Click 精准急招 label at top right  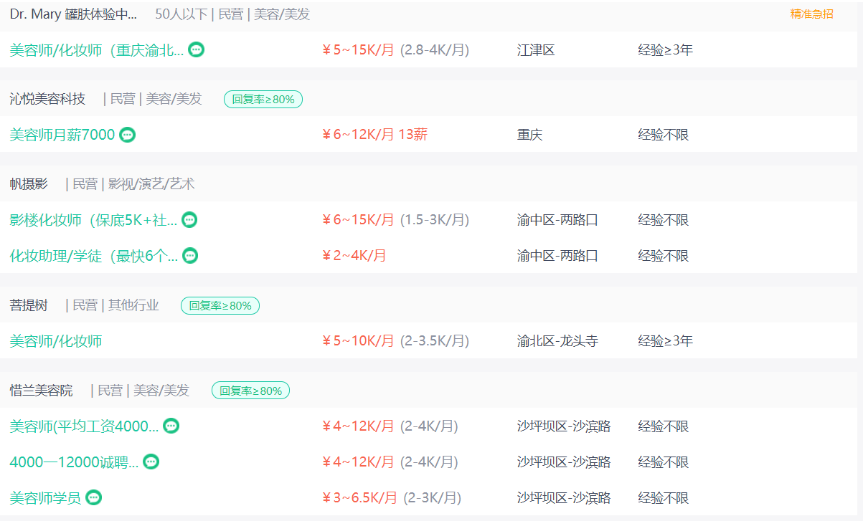[811, 14]
